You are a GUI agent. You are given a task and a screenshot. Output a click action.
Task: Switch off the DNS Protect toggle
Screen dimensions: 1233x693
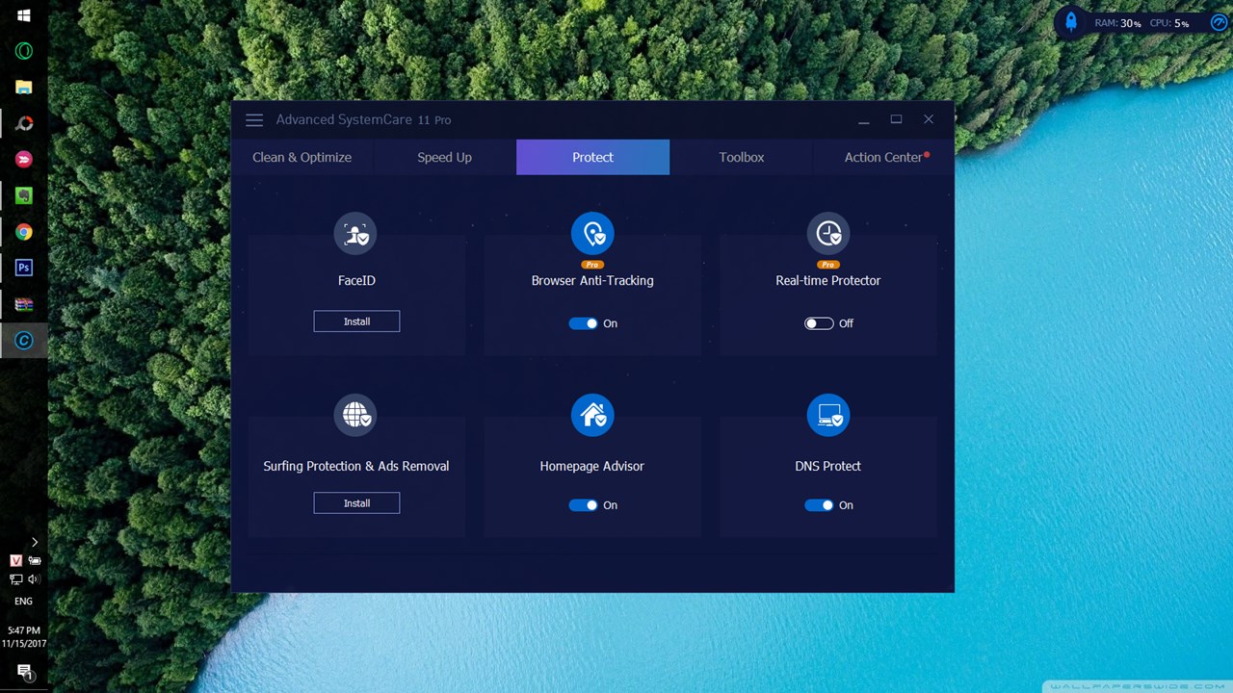coord(819,505)
